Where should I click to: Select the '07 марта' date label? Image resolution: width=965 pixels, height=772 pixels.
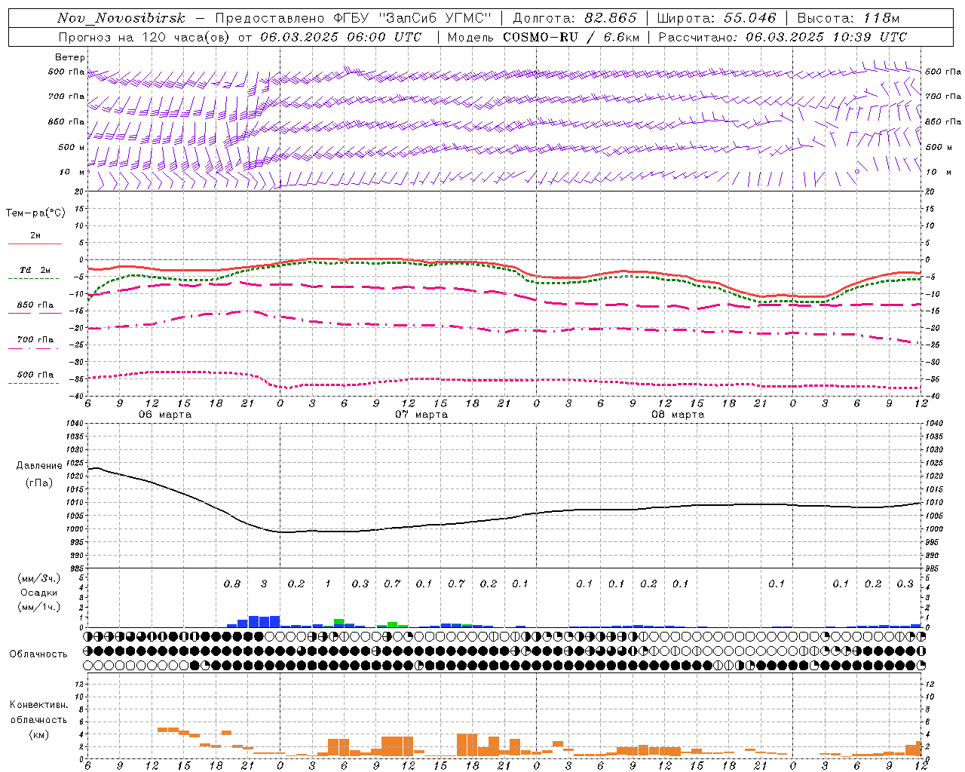tap(422, 415)
